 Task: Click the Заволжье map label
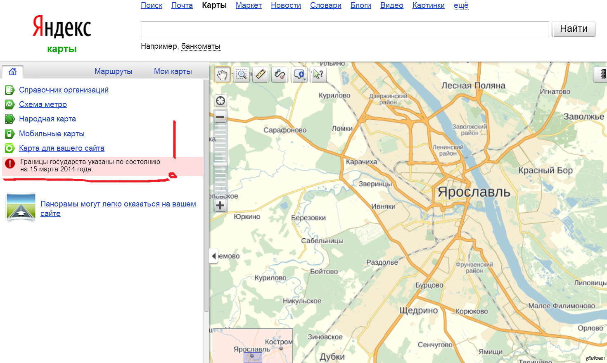click(x=584, y=116)
